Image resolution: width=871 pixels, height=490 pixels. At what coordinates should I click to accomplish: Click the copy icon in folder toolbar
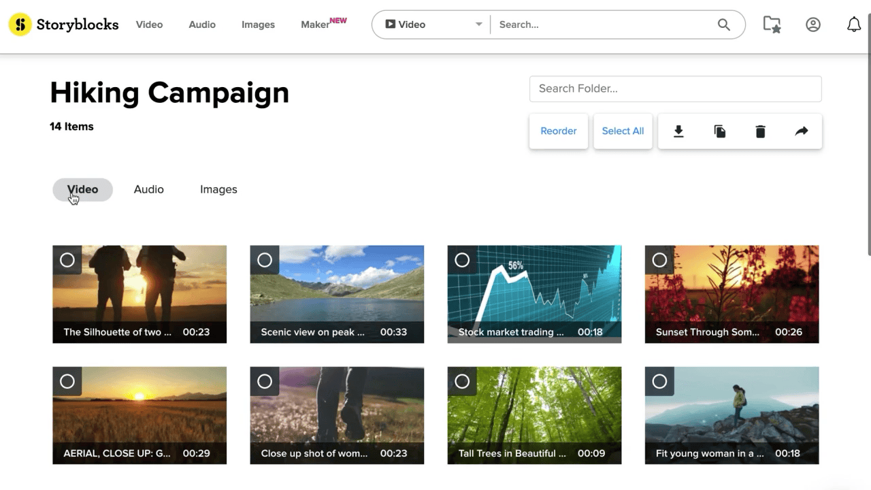coord(720,131)
